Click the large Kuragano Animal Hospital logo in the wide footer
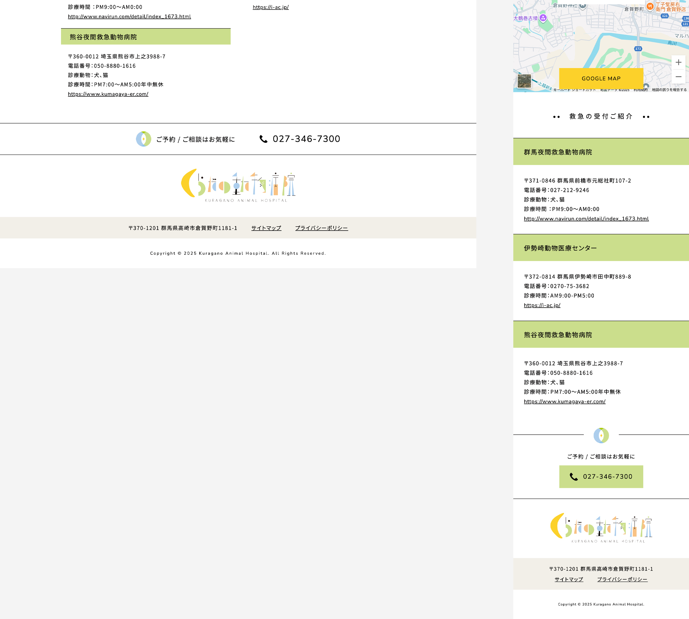 pyautogui.click(x=238, y=185)
